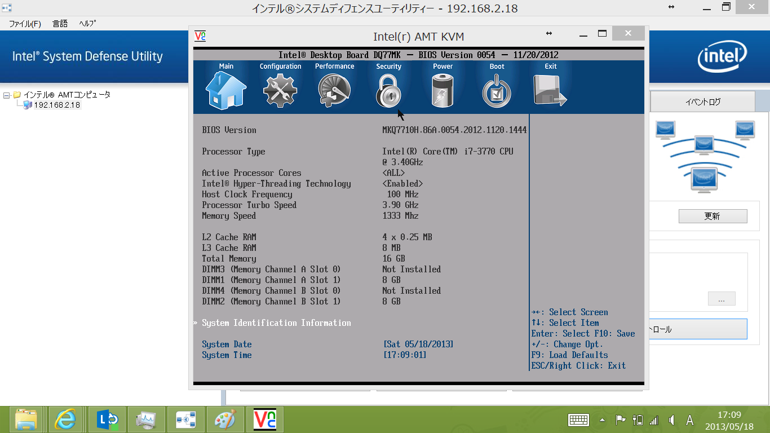Click the 'MKQ7710H.86A.0054.2012.1120.1444' version string

click(x=454, y=130)
